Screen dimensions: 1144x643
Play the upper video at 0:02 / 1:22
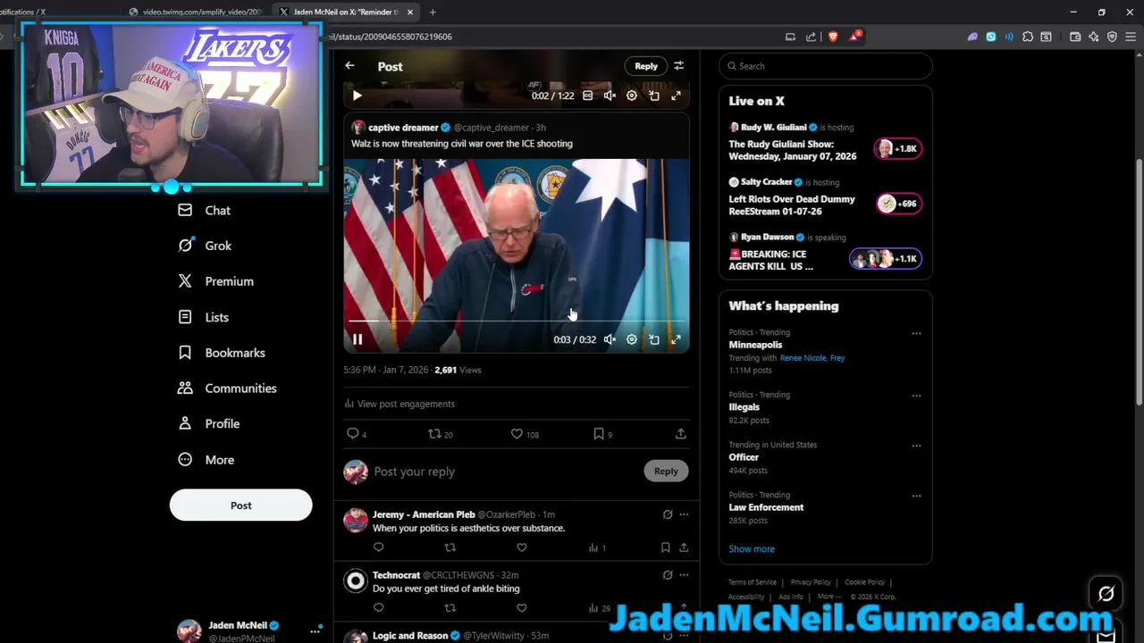tap(357, 96)
